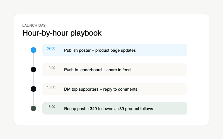Click the black 12:00 timeline dot

[x=33, y=69]
